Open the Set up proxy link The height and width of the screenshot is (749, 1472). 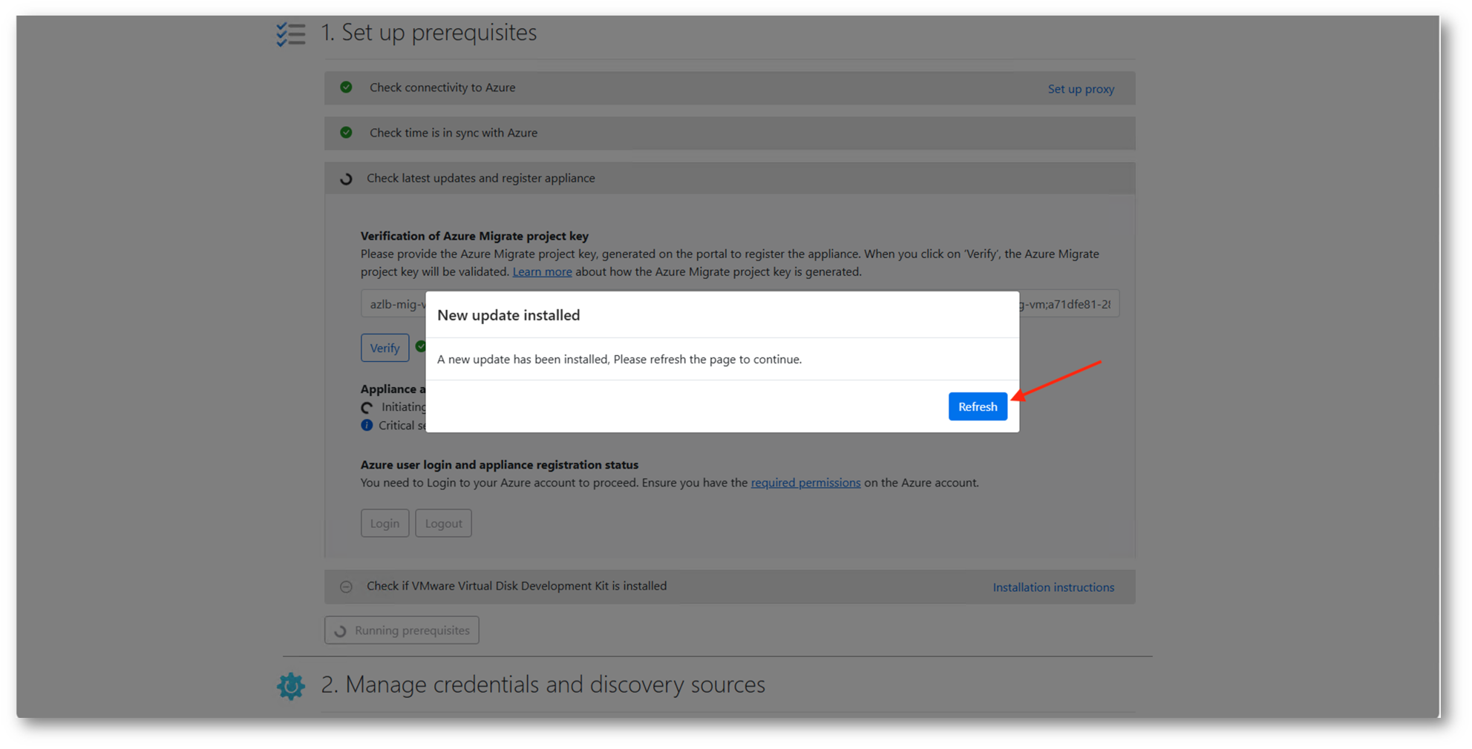1080,89
